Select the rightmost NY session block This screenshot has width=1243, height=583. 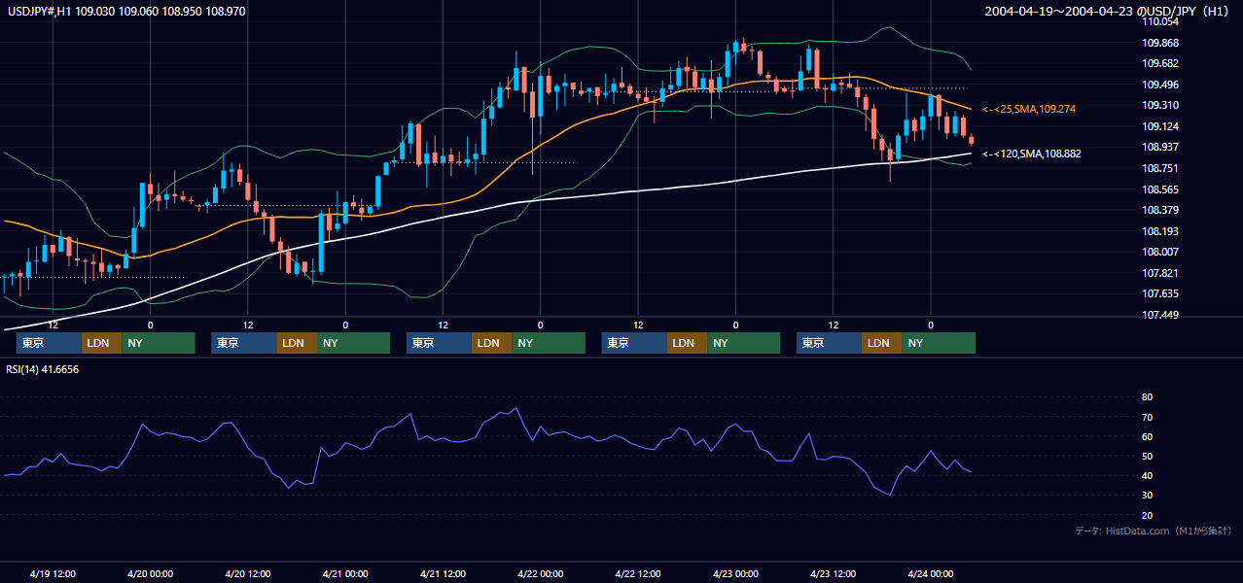[938, 343]
